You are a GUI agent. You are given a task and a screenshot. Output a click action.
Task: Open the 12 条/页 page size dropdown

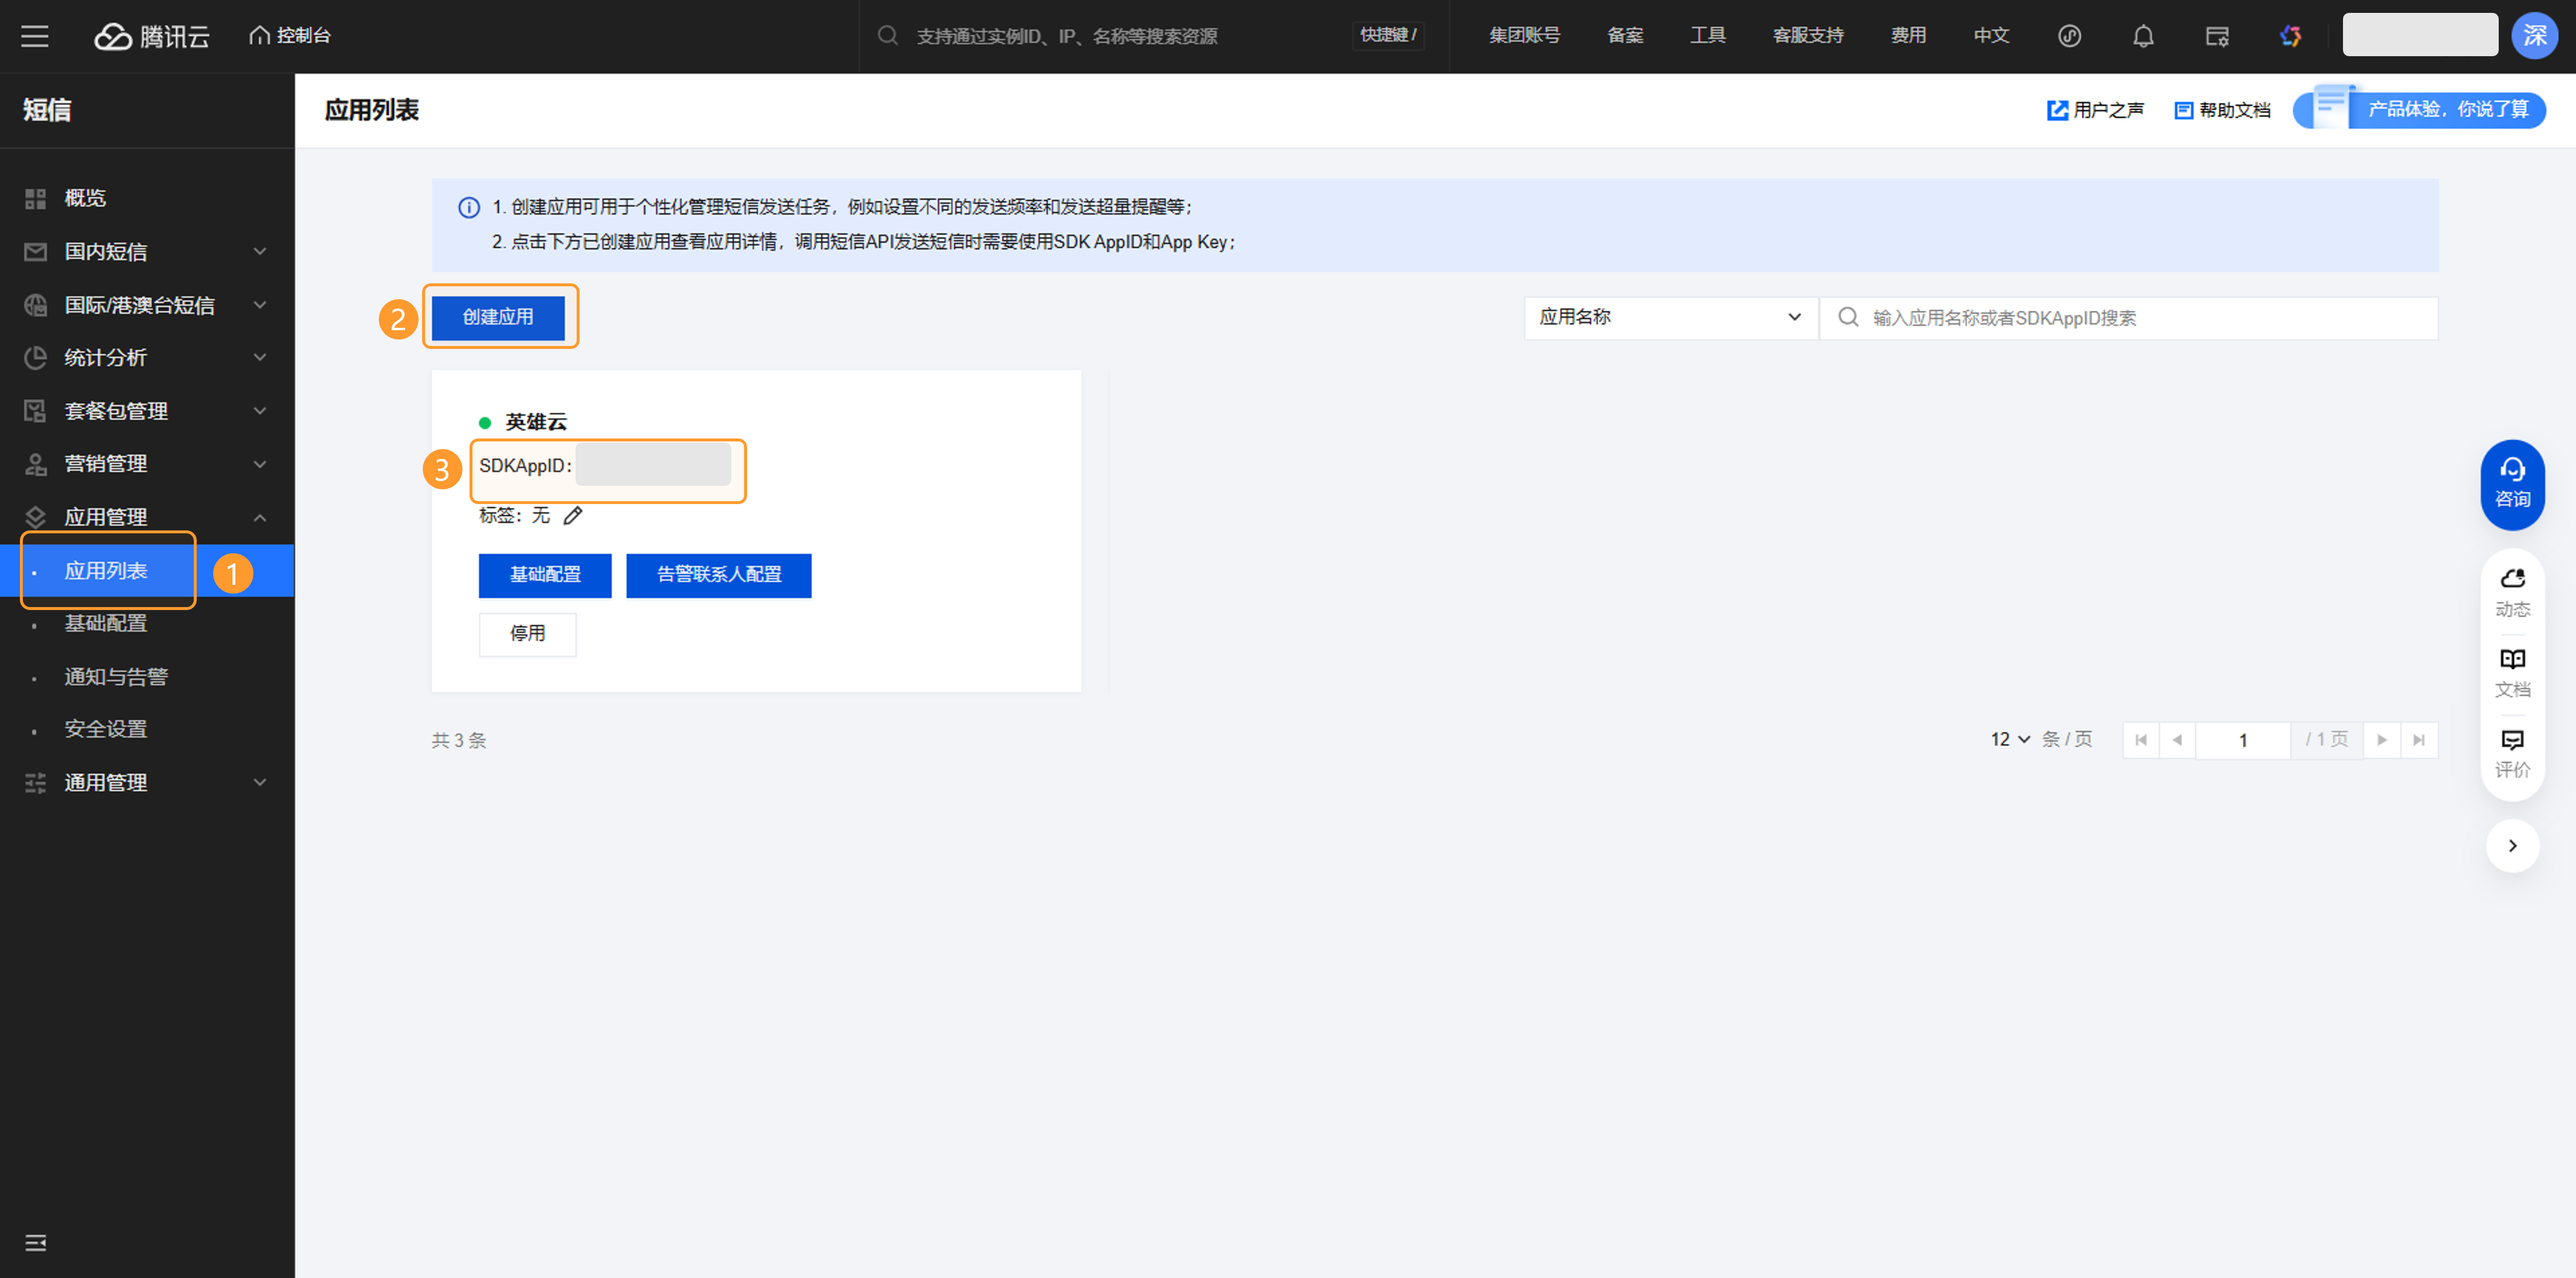(2009, 739)
